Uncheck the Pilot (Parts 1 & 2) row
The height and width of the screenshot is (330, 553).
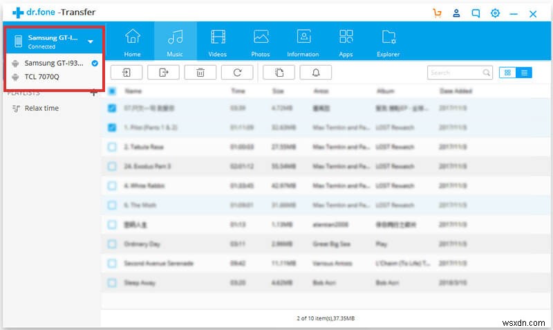112,127
